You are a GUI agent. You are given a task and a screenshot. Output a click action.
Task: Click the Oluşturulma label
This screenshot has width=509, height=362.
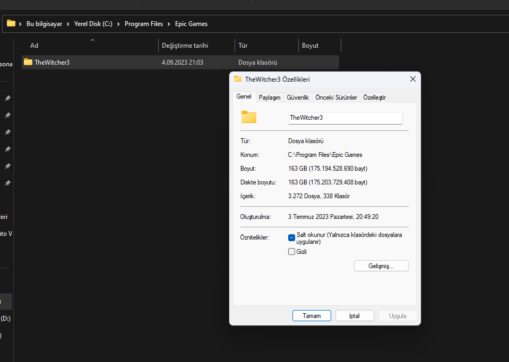click(255, 217)
